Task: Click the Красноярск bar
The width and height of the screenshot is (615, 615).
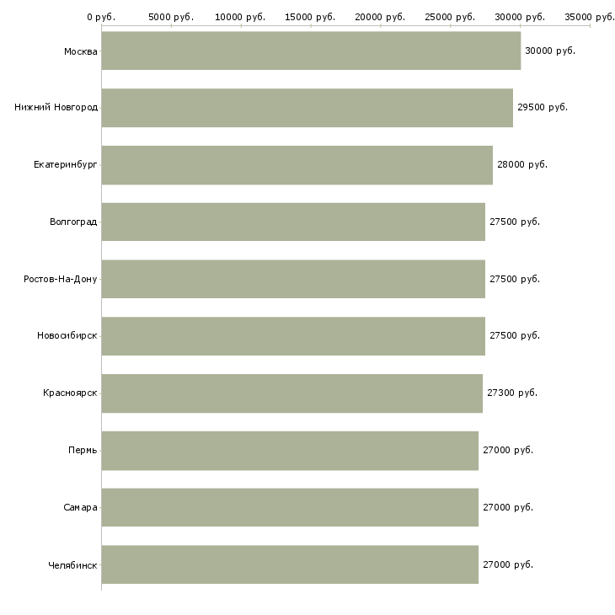Action: coord(291,393)
